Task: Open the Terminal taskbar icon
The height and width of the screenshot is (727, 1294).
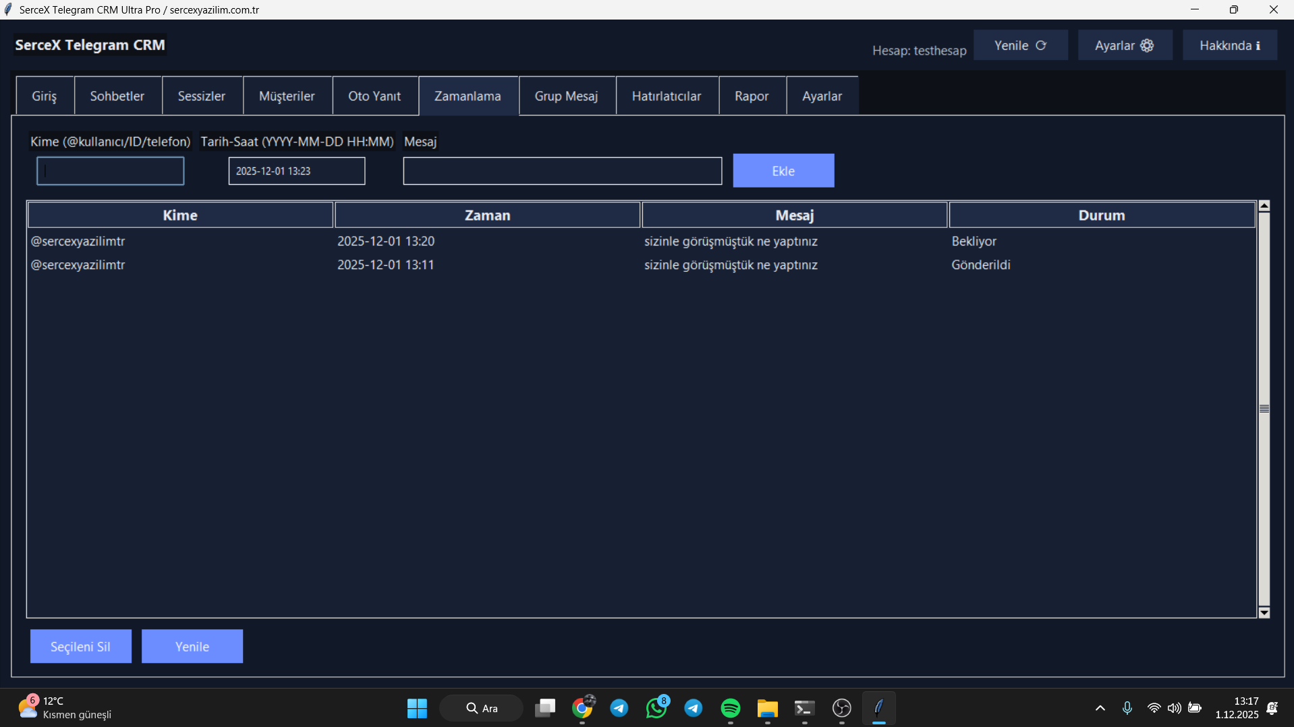Action: click(804, 708)
